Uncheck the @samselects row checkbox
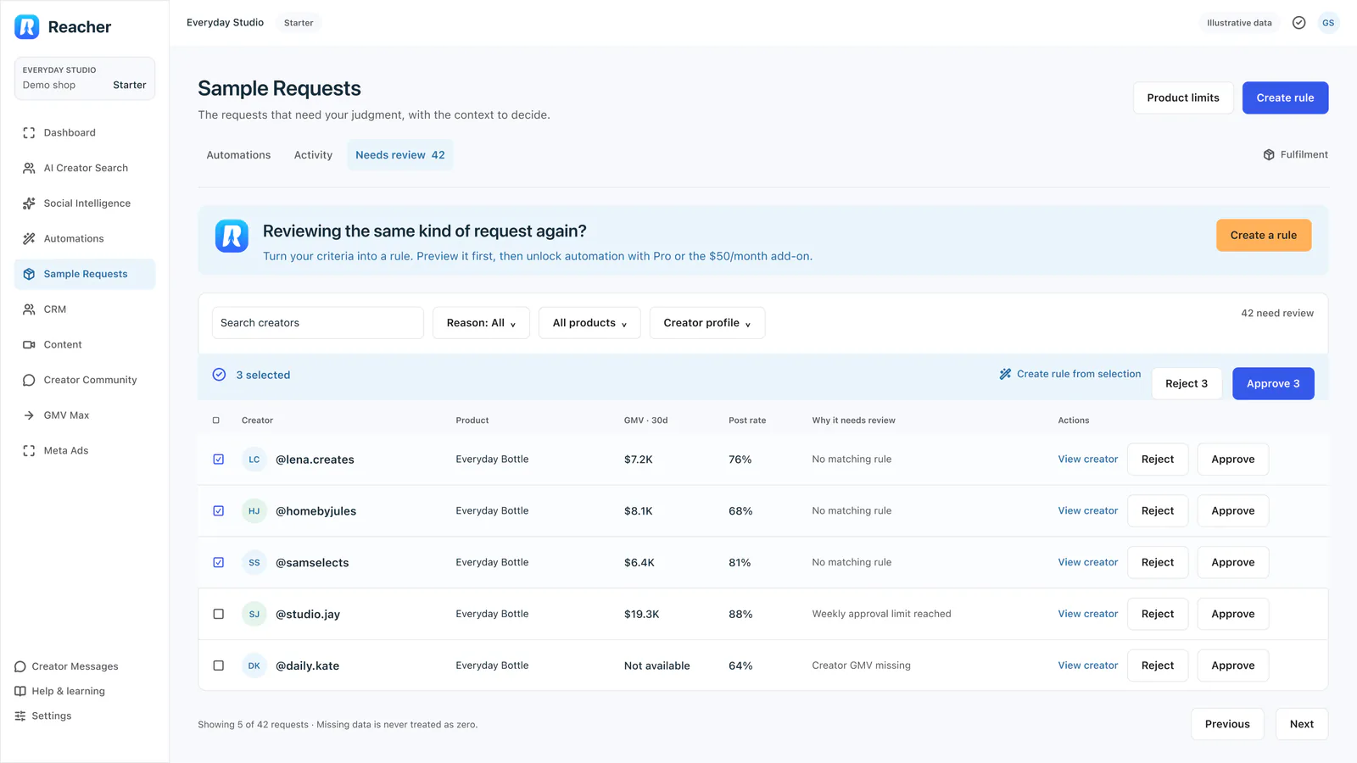Viewport: 1357px width, 763px height. tap(219, 562)
